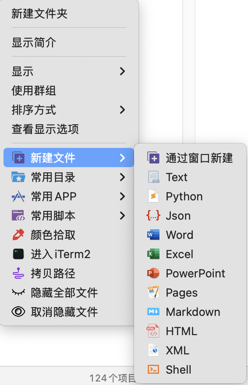Click the Word app icon
248x385 pixels.
click(153, 235)
